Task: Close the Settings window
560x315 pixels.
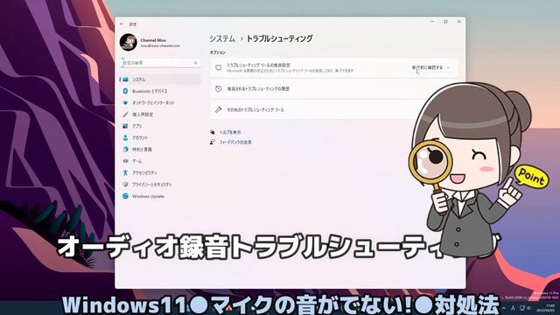Action: [459, 22]
